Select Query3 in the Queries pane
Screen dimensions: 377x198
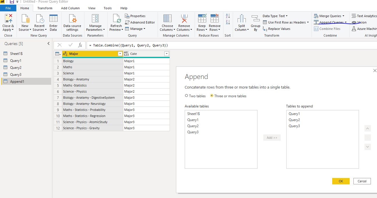[26, 75]
